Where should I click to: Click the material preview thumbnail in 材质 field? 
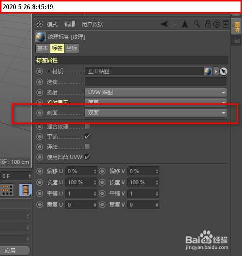208,71
